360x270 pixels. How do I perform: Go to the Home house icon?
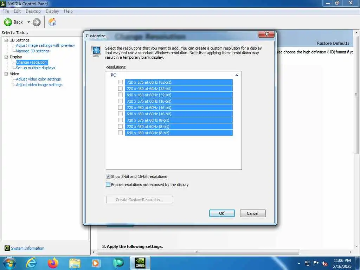[x=52, y=22]
